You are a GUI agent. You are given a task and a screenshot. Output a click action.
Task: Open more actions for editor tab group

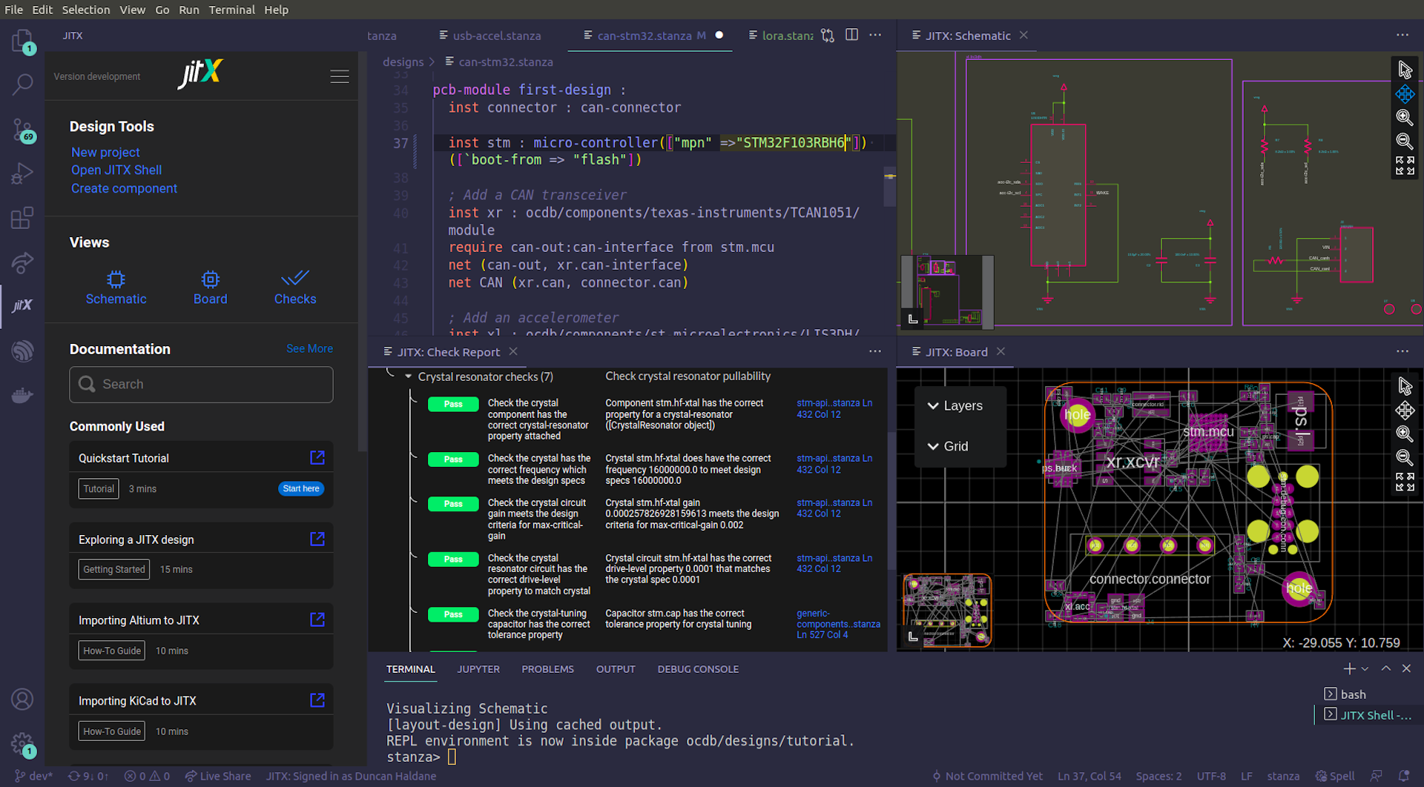(x=875, y=35)
